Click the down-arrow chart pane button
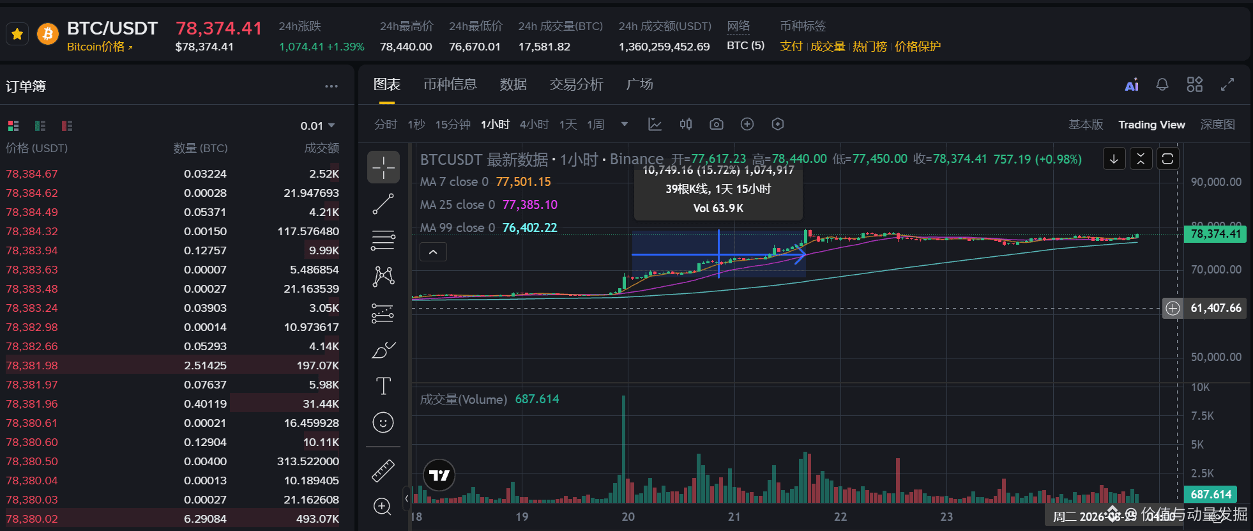The image size is (1253, 531). click(x=1114, y=159)
